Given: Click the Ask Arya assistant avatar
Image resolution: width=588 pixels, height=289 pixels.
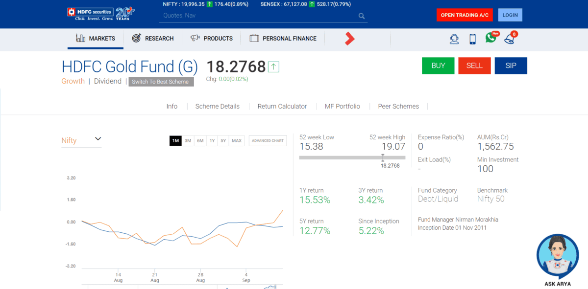Looking at the screenshot, I should [x=558, y=255].
